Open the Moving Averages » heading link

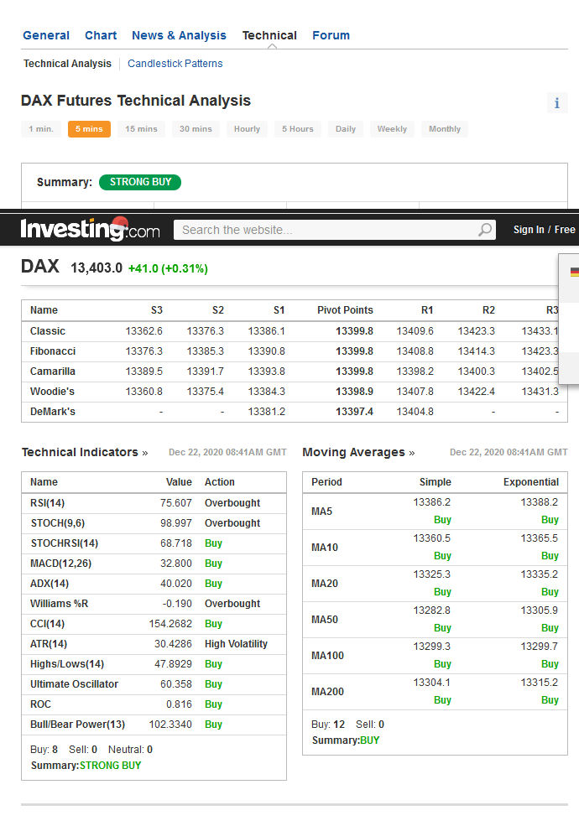pyautogui.click(x=358, y=453)
